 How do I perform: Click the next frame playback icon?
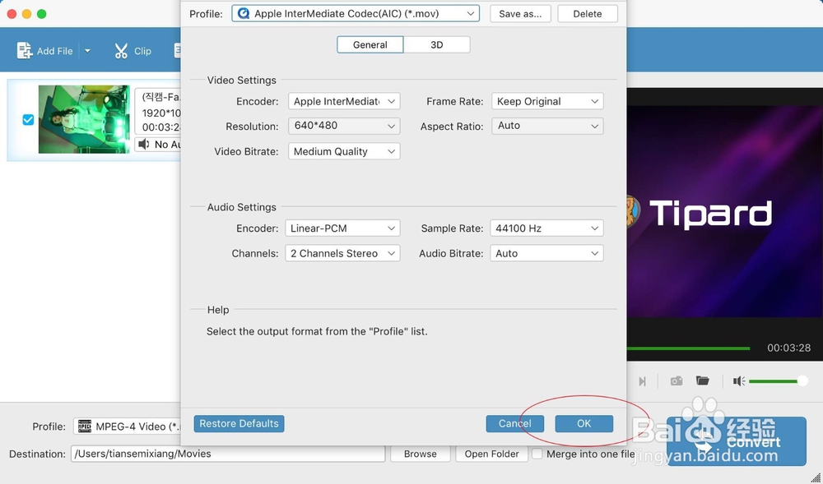(642, 381)
